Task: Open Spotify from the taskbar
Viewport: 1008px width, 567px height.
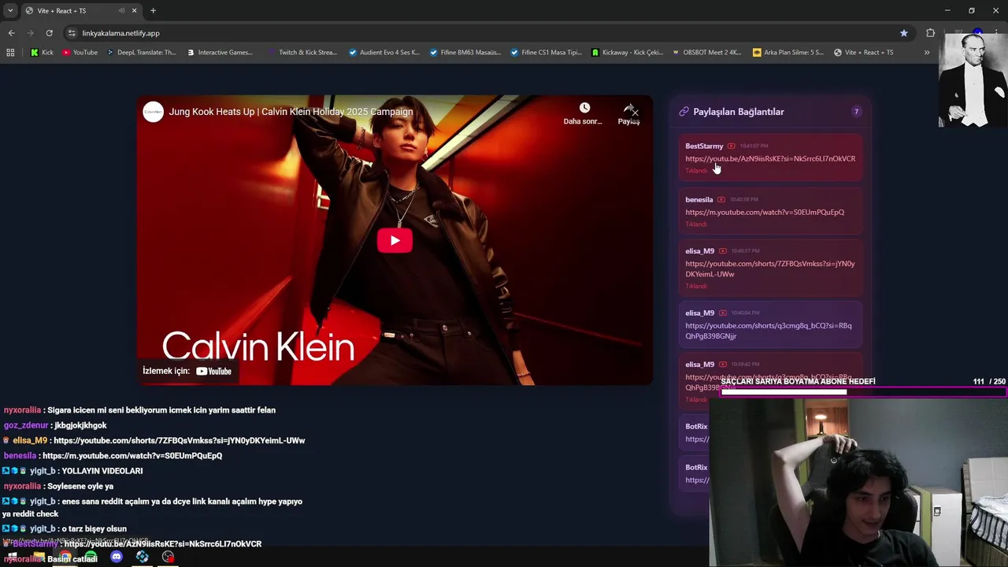Action: 91,557
